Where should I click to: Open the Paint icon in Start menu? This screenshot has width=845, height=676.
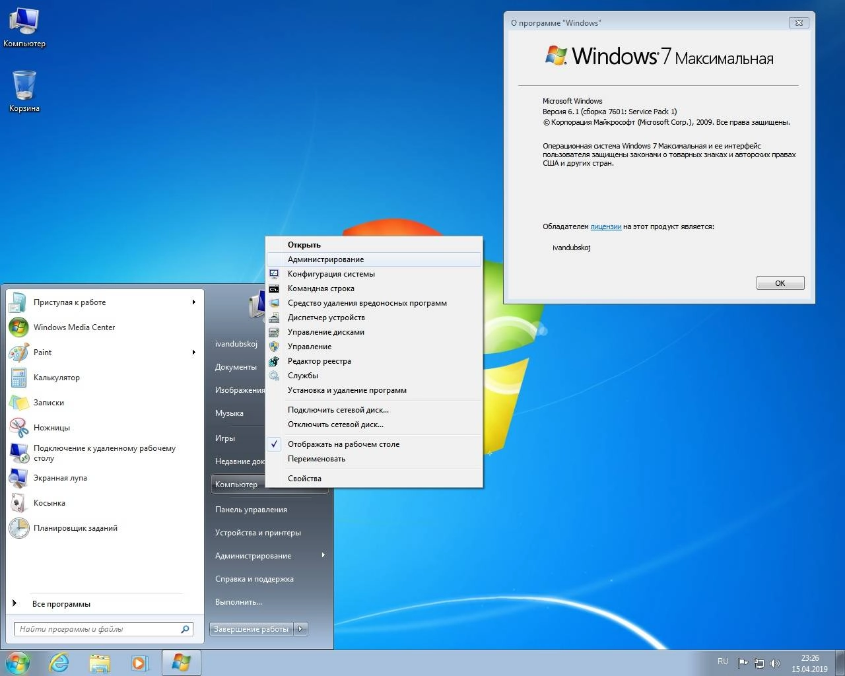(18, 353)
